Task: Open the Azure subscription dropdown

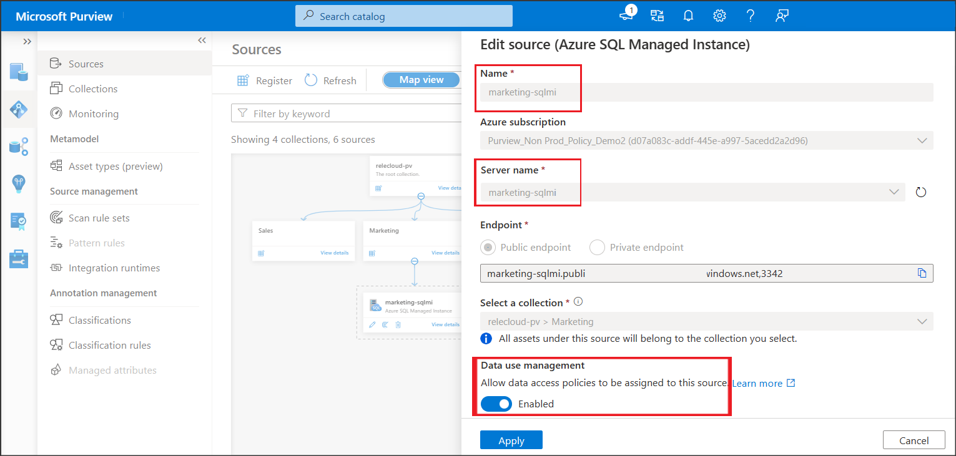Action: pyautogui.click(x=922, y=140)
